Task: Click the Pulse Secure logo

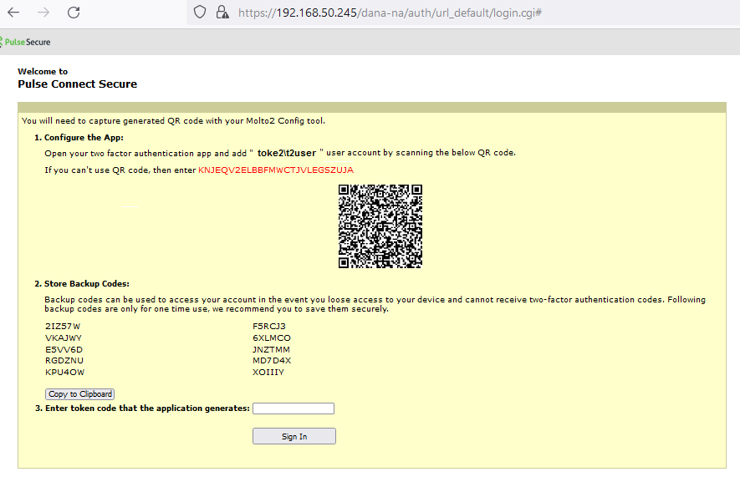Action: click(26, 42)
